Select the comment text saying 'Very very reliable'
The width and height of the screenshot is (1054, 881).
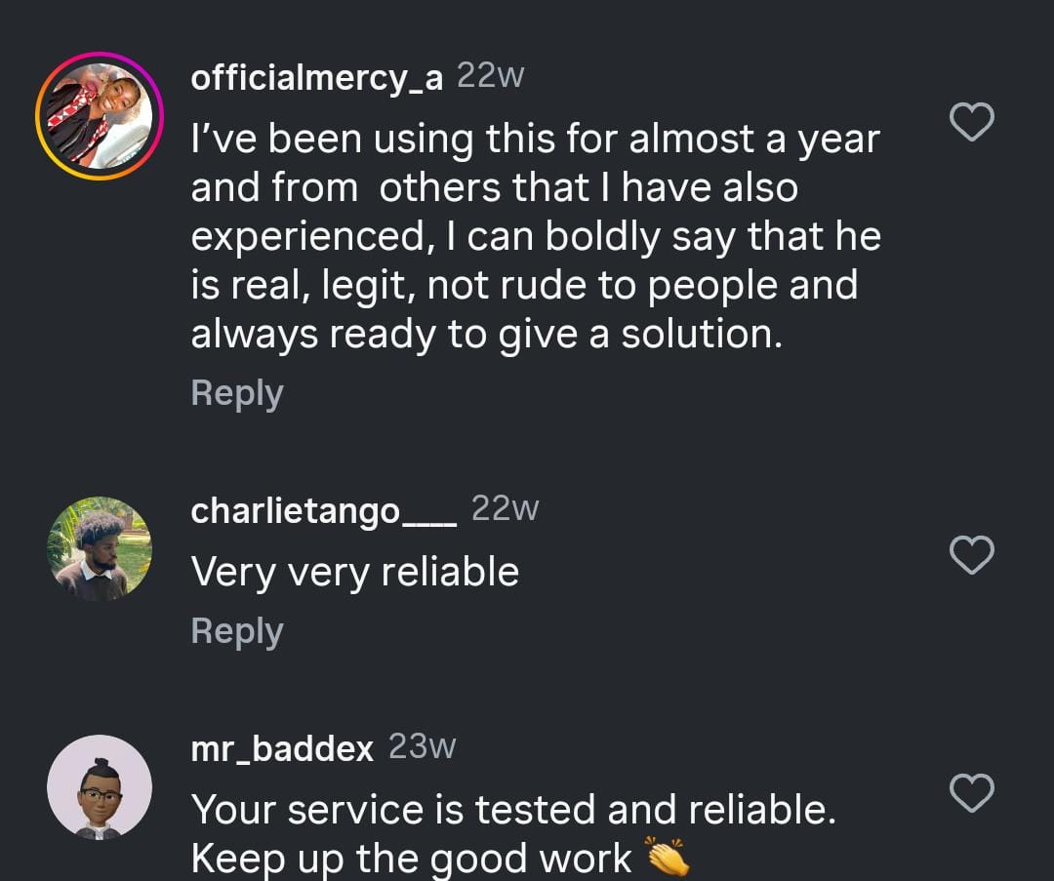[355, 572]
